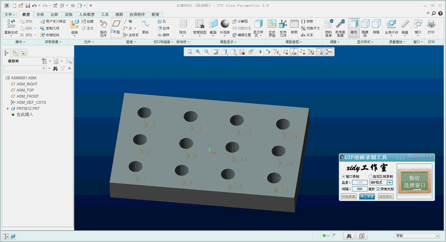The width and height of the screenshot is (446, 242).
Task: Click the model tree search field
Action: pos(25,68)
